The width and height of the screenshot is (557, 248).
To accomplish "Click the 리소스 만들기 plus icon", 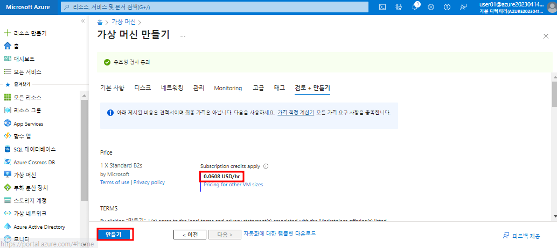I will tap(7, 33).
